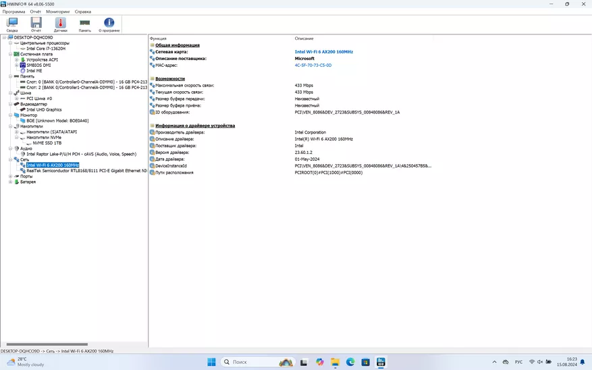The height and width of the screenshot is (370, 592).
Task: Select RealTek RTL8168/8111 Ethernet item
Action: [86, 171]
